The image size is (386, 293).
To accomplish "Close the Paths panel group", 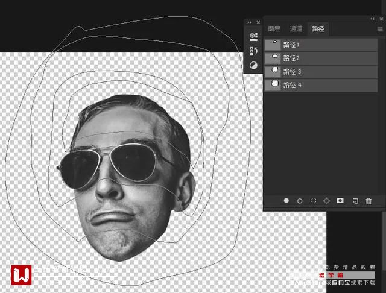I will [x=381, y=19].
